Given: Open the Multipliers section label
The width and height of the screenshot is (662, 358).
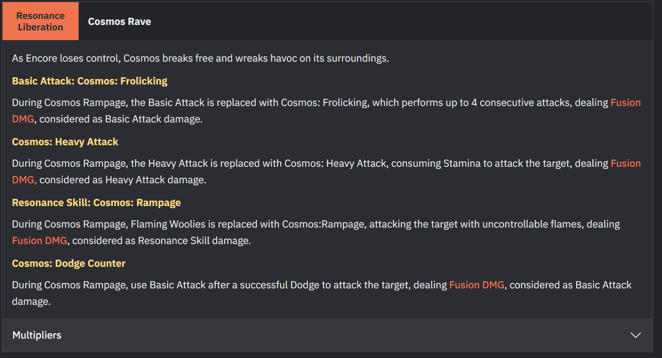Looking at the screenshot, I should tap(37, 335).
